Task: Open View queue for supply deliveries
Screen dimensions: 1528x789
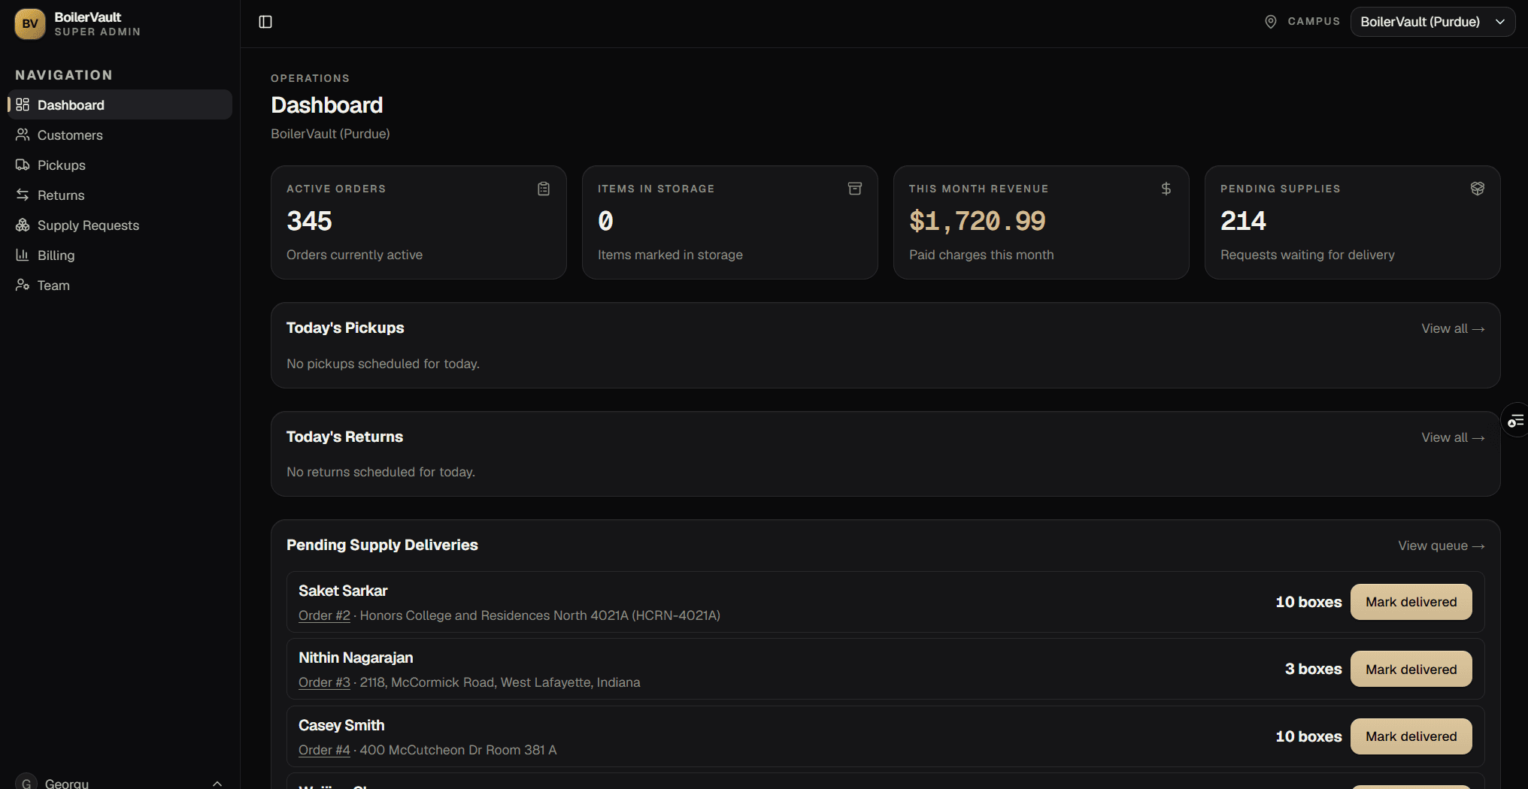Action: click(1442, 546)
